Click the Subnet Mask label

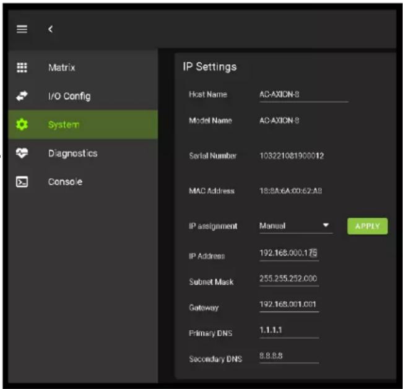click(x=211, y=282)
